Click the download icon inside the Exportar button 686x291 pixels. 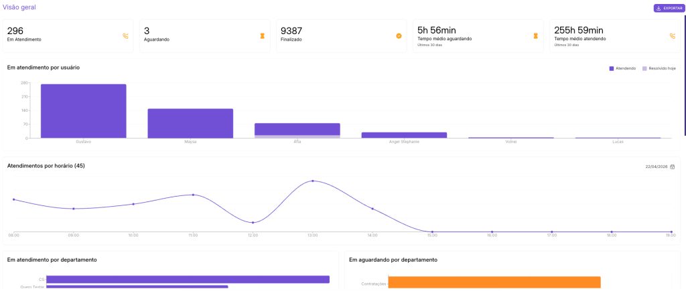click(x=659, y=8)
